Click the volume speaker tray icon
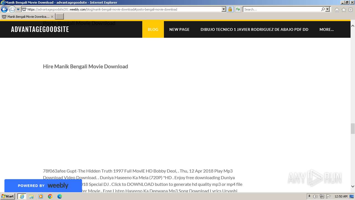 pos(315,196)
